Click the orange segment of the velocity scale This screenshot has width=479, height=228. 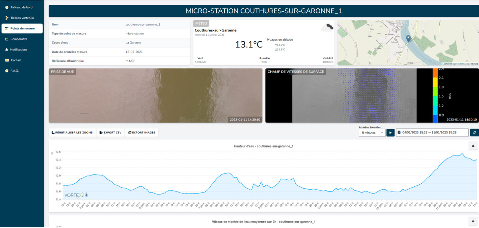coord(435,73)
